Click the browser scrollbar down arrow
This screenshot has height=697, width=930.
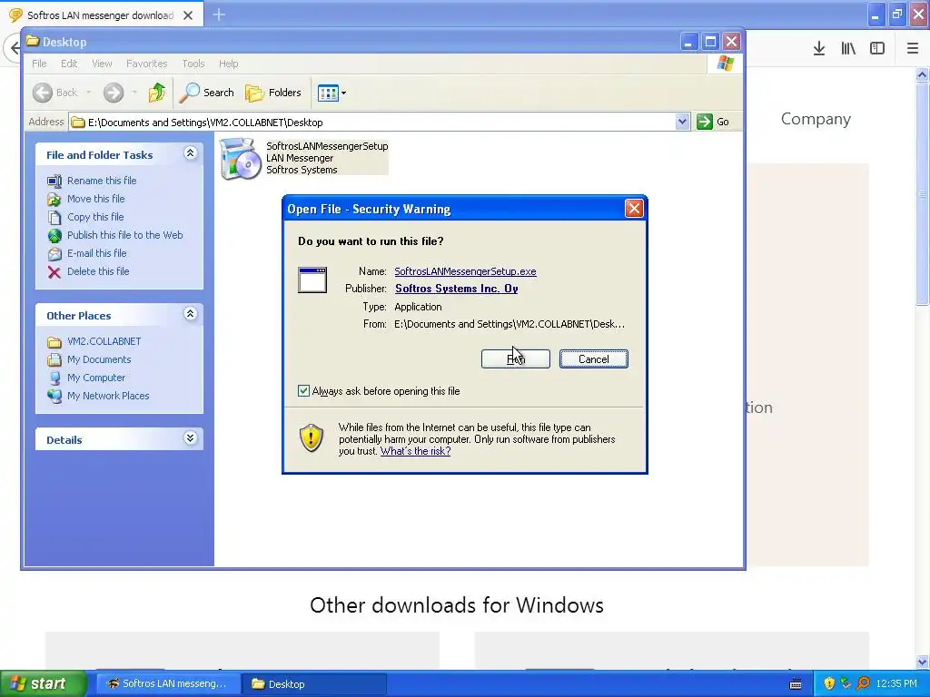pyautogui.click(x=923, y=662)
